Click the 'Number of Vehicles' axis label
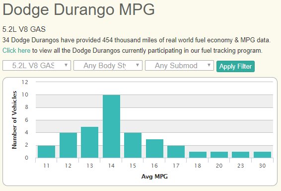The image size is (281, 191). point(14,120)
